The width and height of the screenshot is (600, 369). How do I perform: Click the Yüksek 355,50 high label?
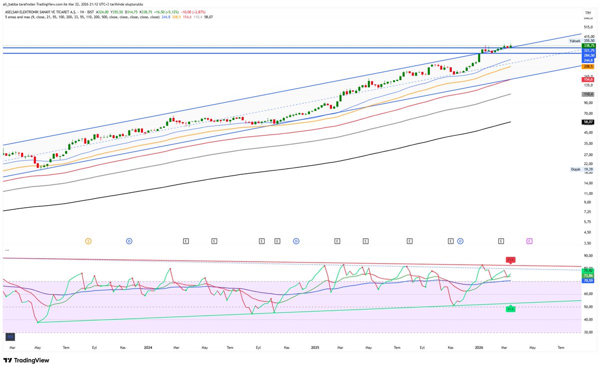582,41
